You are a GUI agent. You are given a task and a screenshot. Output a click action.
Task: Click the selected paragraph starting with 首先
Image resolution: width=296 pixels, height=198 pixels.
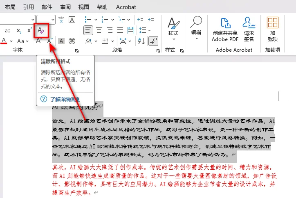coord(164,138)
